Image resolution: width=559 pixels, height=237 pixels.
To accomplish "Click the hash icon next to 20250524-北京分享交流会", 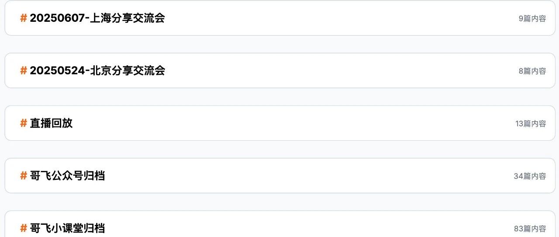I will coord(24,71).
